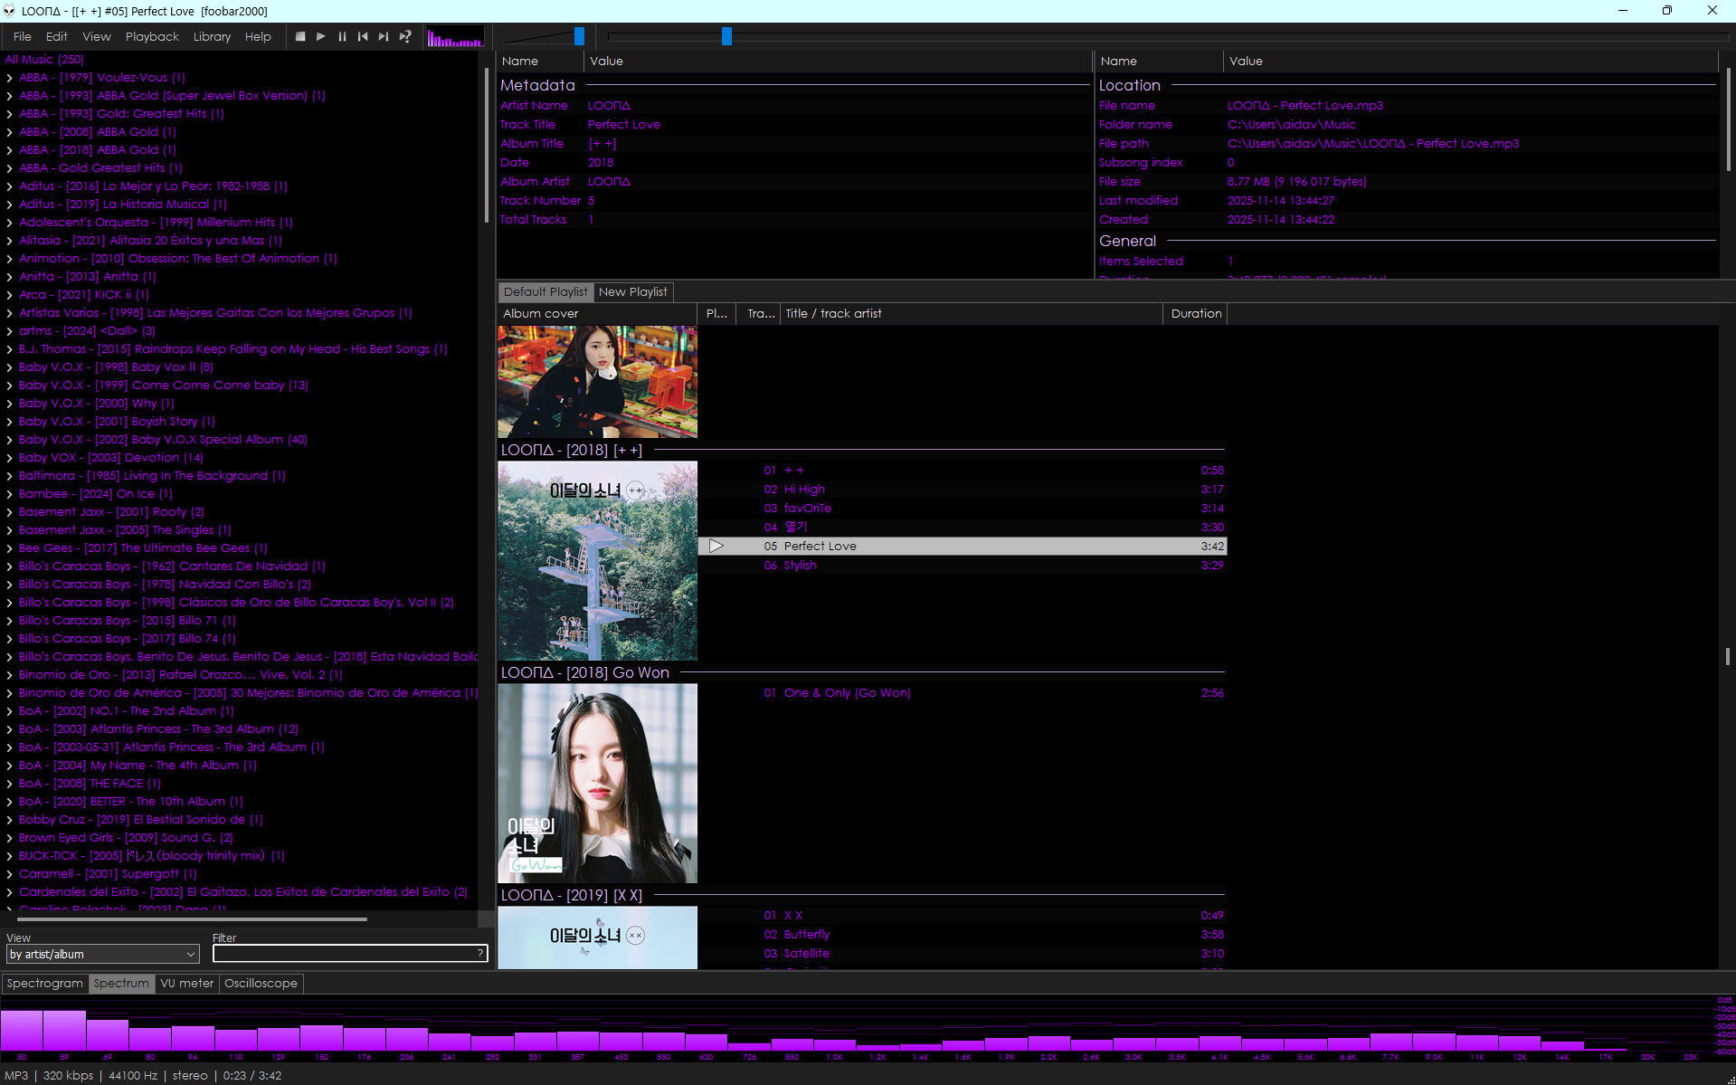This screenshot has height=1085, width=1736.
Task: Click the seek bar position handle
Action: click(x=726, y=36)
